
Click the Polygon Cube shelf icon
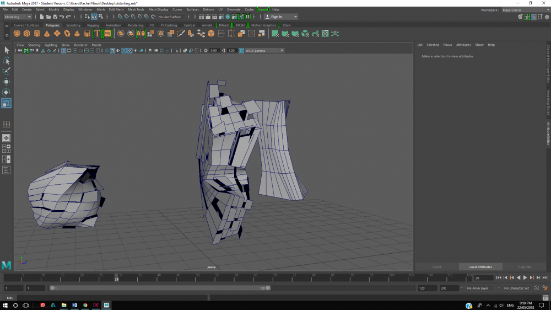(x=27, y=34)
